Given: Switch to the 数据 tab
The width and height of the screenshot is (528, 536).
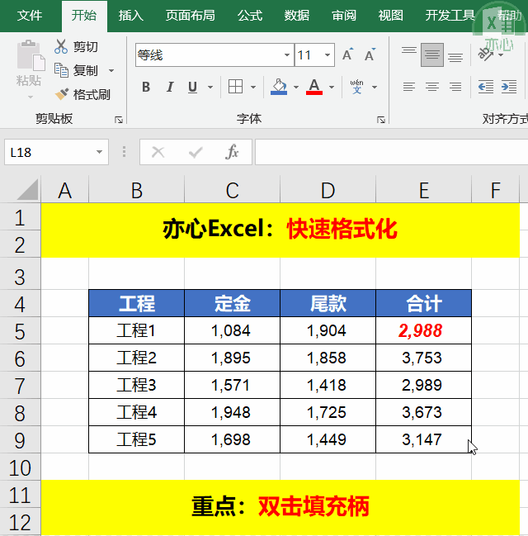Looking at the screenshot, I should tap(297, 16).
